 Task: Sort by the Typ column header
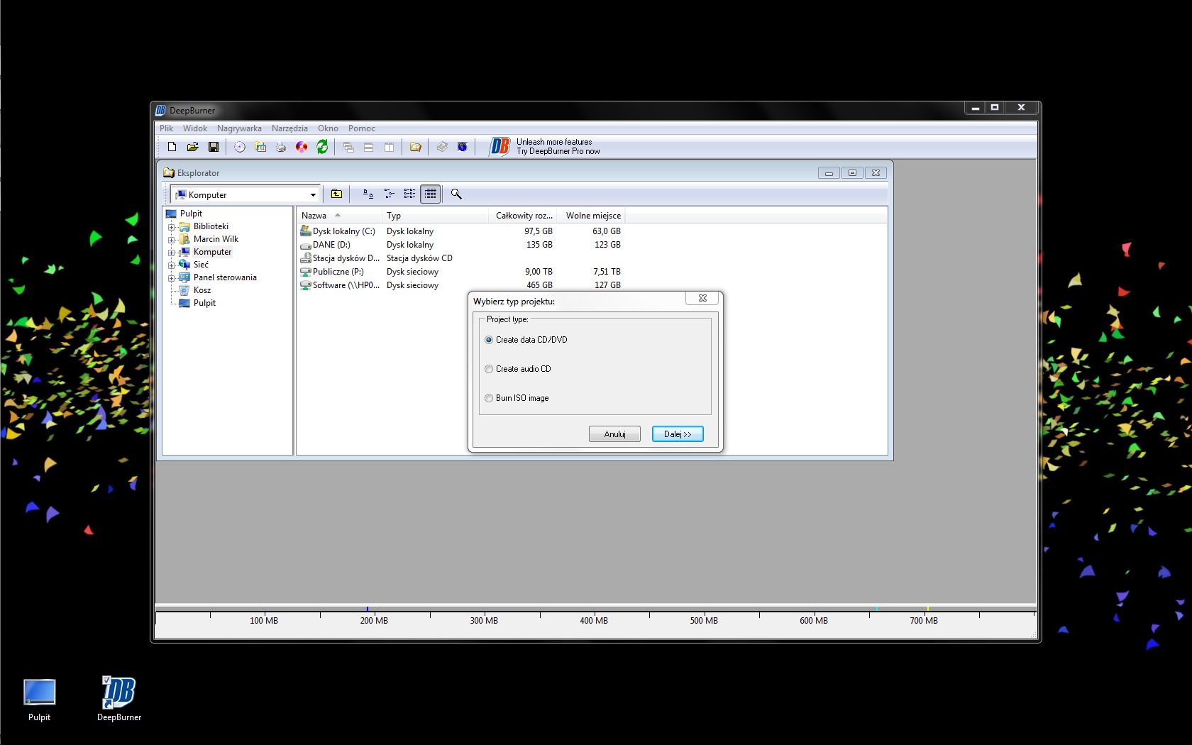click(x=435, y=215)
